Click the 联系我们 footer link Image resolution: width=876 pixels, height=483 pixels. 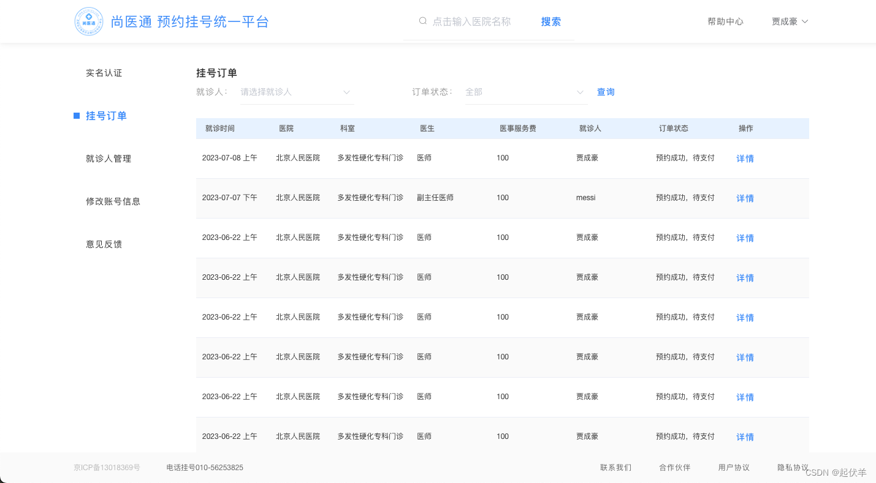615,468
